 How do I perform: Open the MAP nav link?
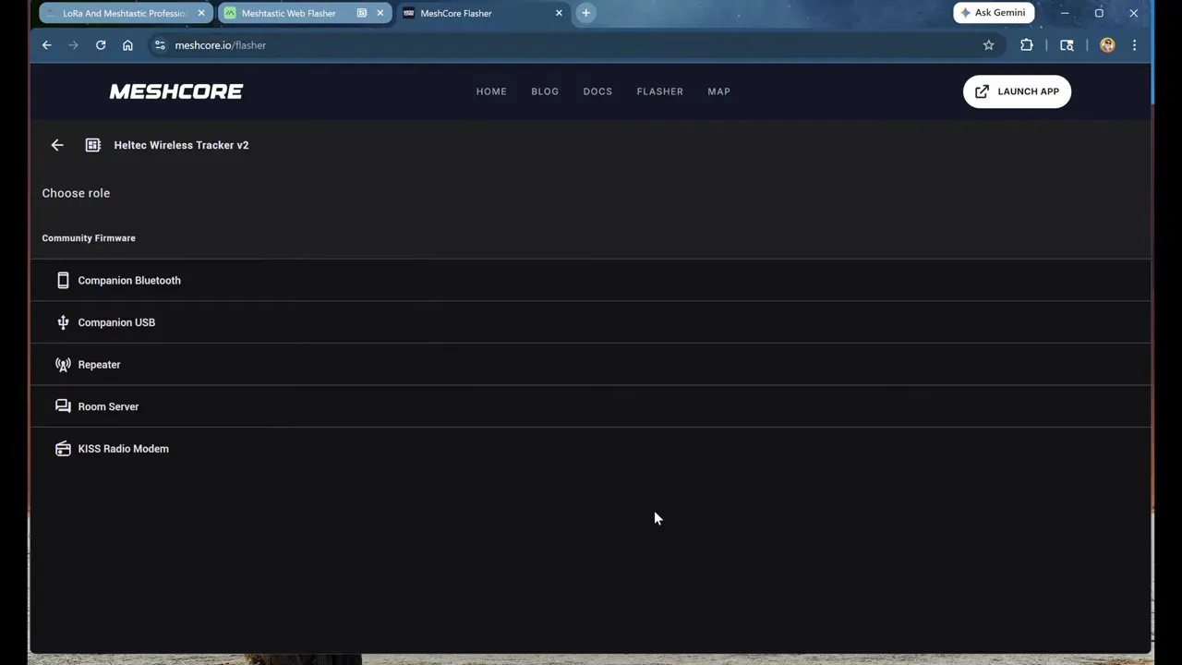click(718, 91)
